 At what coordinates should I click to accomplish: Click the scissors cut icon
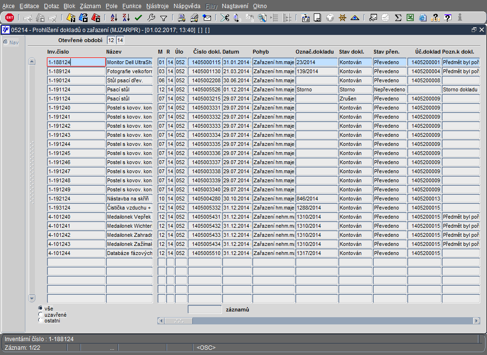224,18
